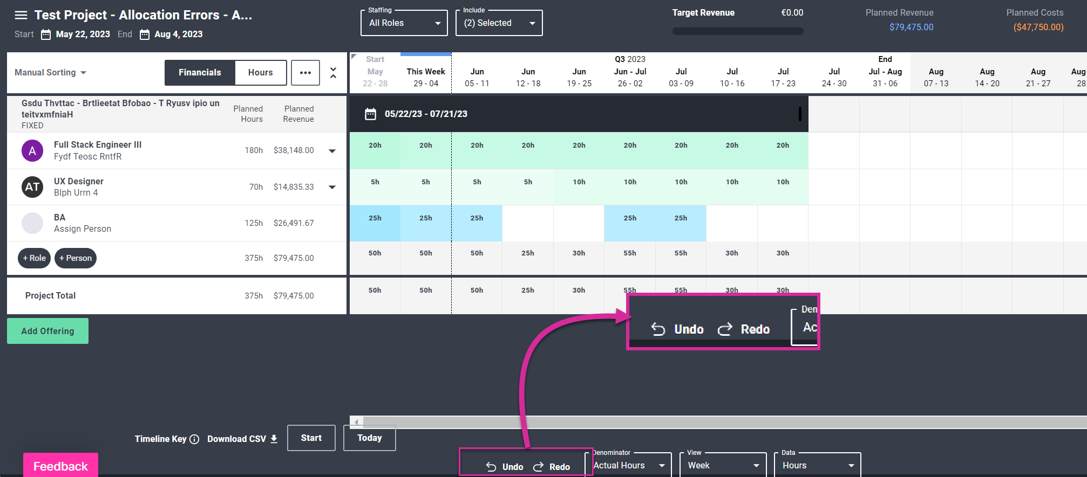Click the Target Revenue €0.00 value
This screenshot has height=477, width=1087.
coord(792,13)
